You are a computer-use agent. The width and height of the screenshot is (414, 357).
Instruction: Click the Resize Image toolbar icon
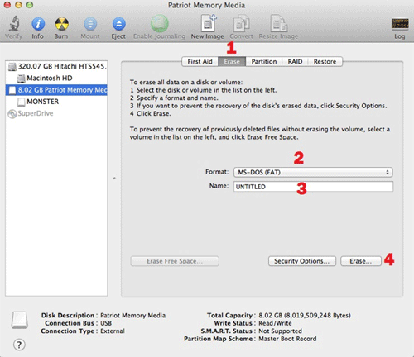tap(278, 24)
